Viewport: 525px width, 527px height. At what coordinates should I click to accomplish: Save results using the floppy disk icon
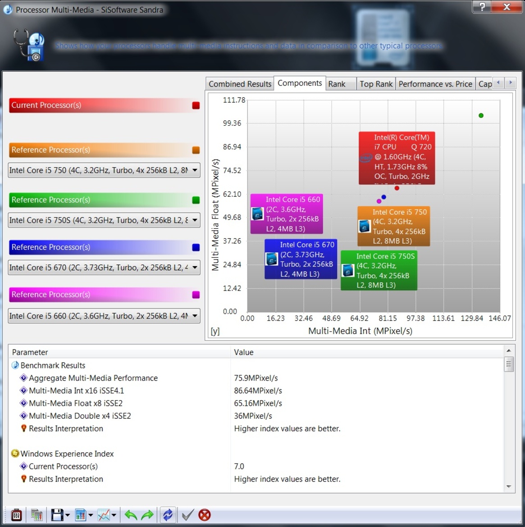(57, 514)
